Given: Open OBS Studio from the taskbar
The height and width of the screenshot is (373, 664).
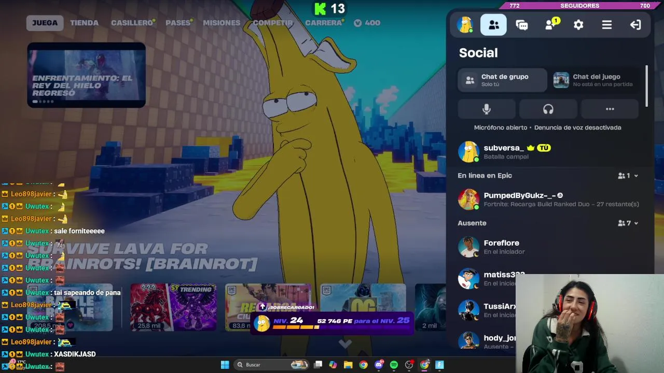Looking at the screenshot, I should pos(409,365).
